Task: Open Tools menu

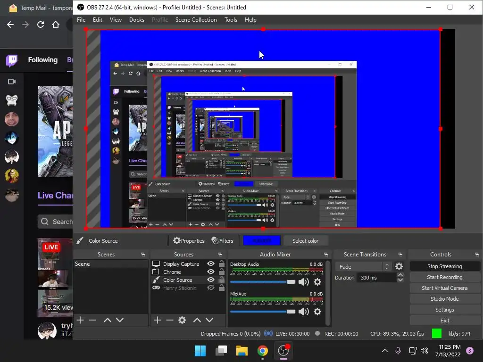Action: pyautogui.click(x=231, y=20)
